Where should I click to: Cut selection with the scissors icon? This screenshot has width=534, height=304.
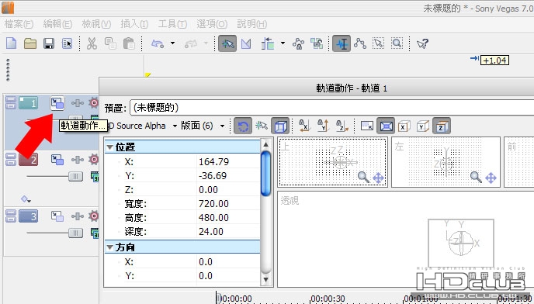[x=92, y=43]
